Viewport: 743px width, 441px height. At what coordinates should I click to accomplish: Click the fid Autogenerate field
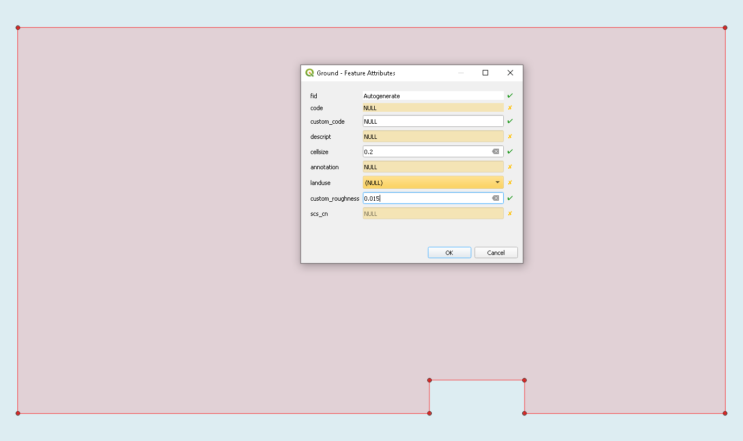click(433, 96)
